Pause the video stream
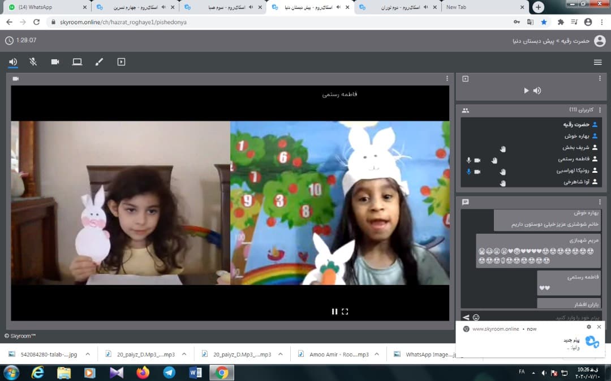 coord(334,312)
